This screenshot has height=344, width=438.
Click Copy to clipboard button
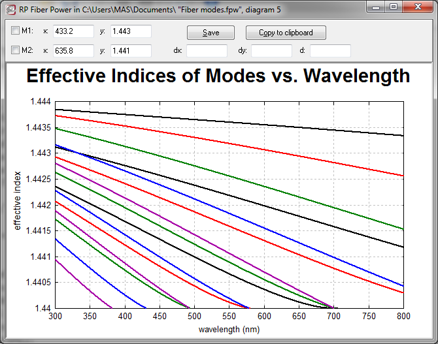pos(286,33)
